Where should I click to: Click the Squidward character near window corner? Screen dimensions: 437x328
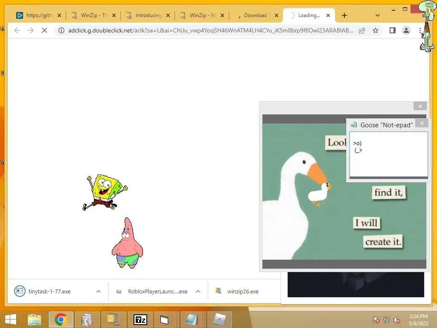pos(427,26)
